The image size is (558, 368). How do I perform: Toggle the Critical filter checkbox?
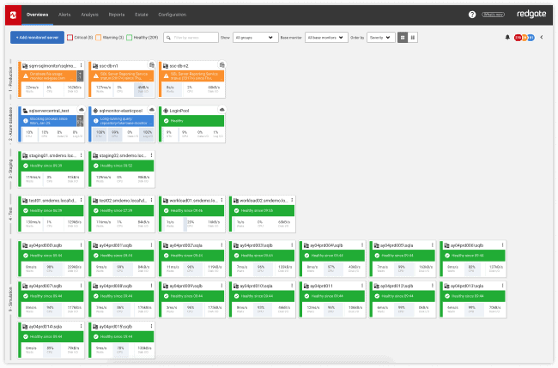tap(70, 38)
